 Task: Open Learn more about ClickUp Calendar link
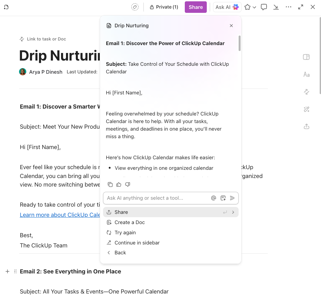(60, 215)
